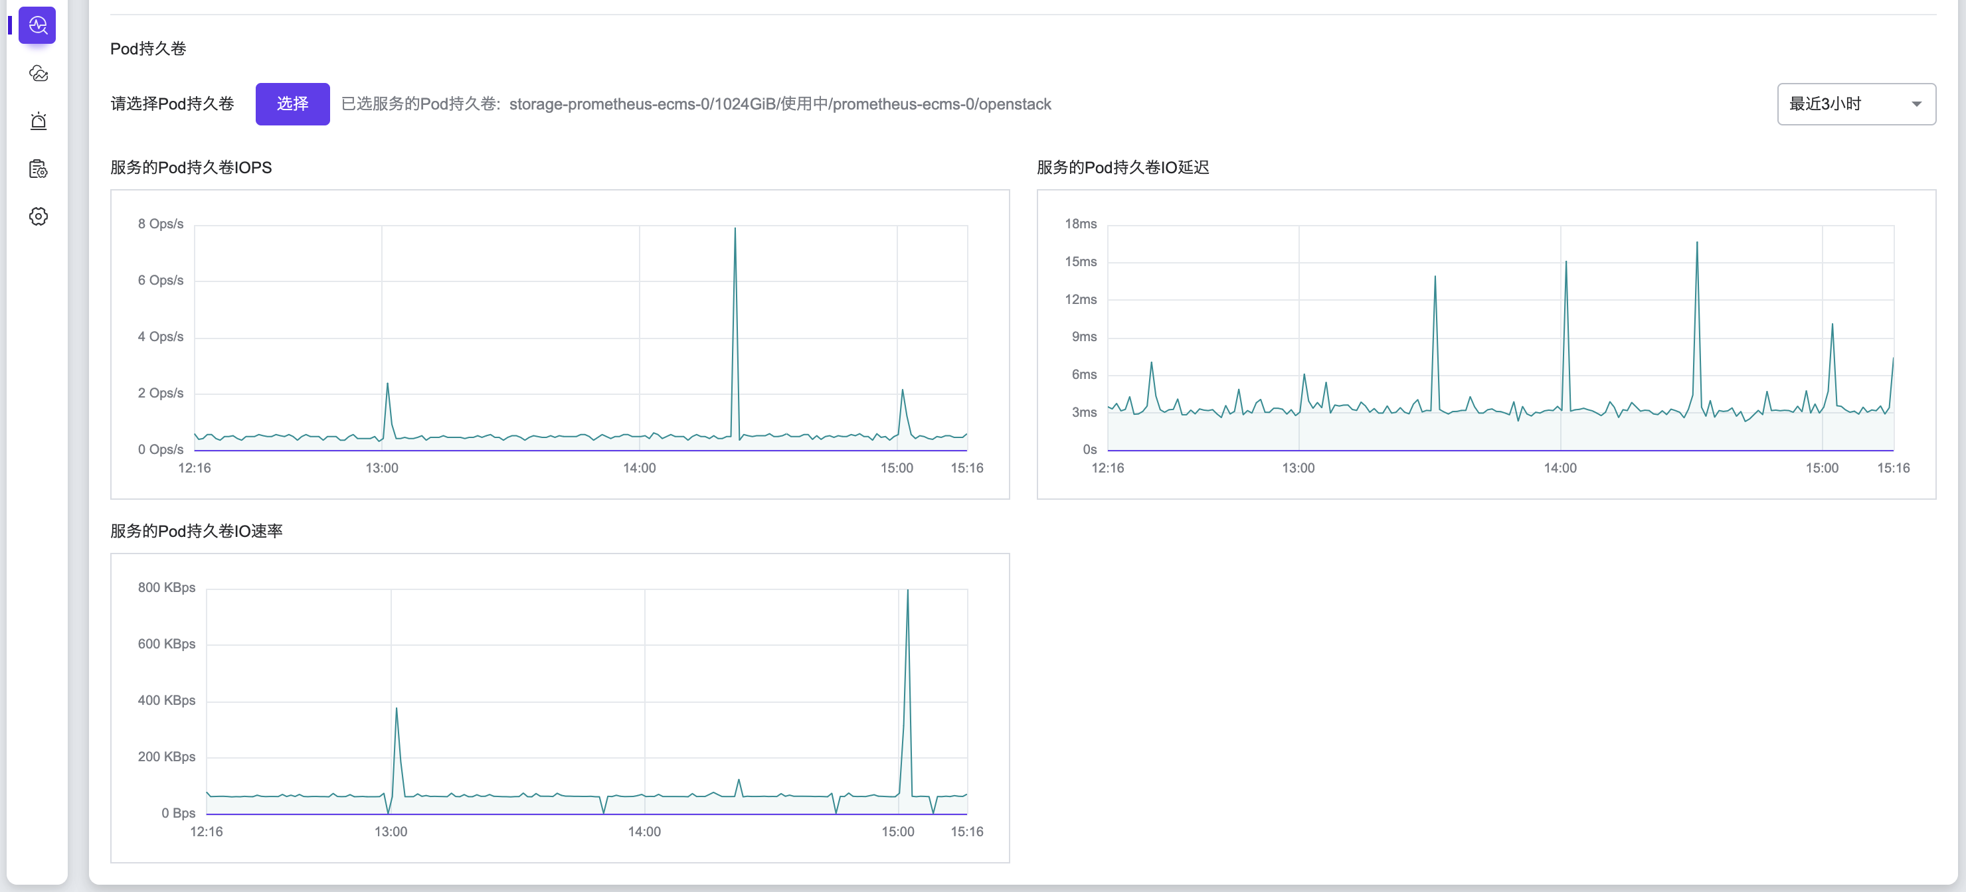This screenshot has height=892, width=1966.
Task: Click the Pod持久卷 section heading
Action: (x=148, y=49)
